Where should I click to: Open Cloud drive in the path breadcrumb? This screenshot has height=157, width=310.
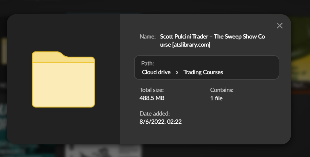click(156, 72)
